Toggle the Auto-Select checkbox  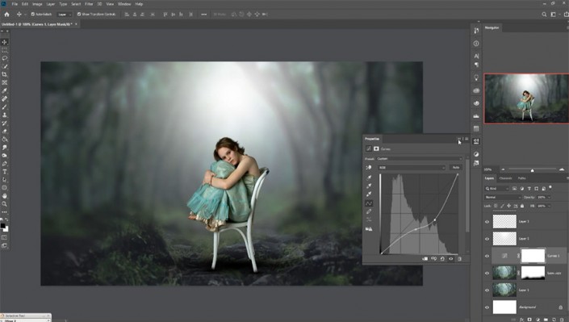pos(32,15)
